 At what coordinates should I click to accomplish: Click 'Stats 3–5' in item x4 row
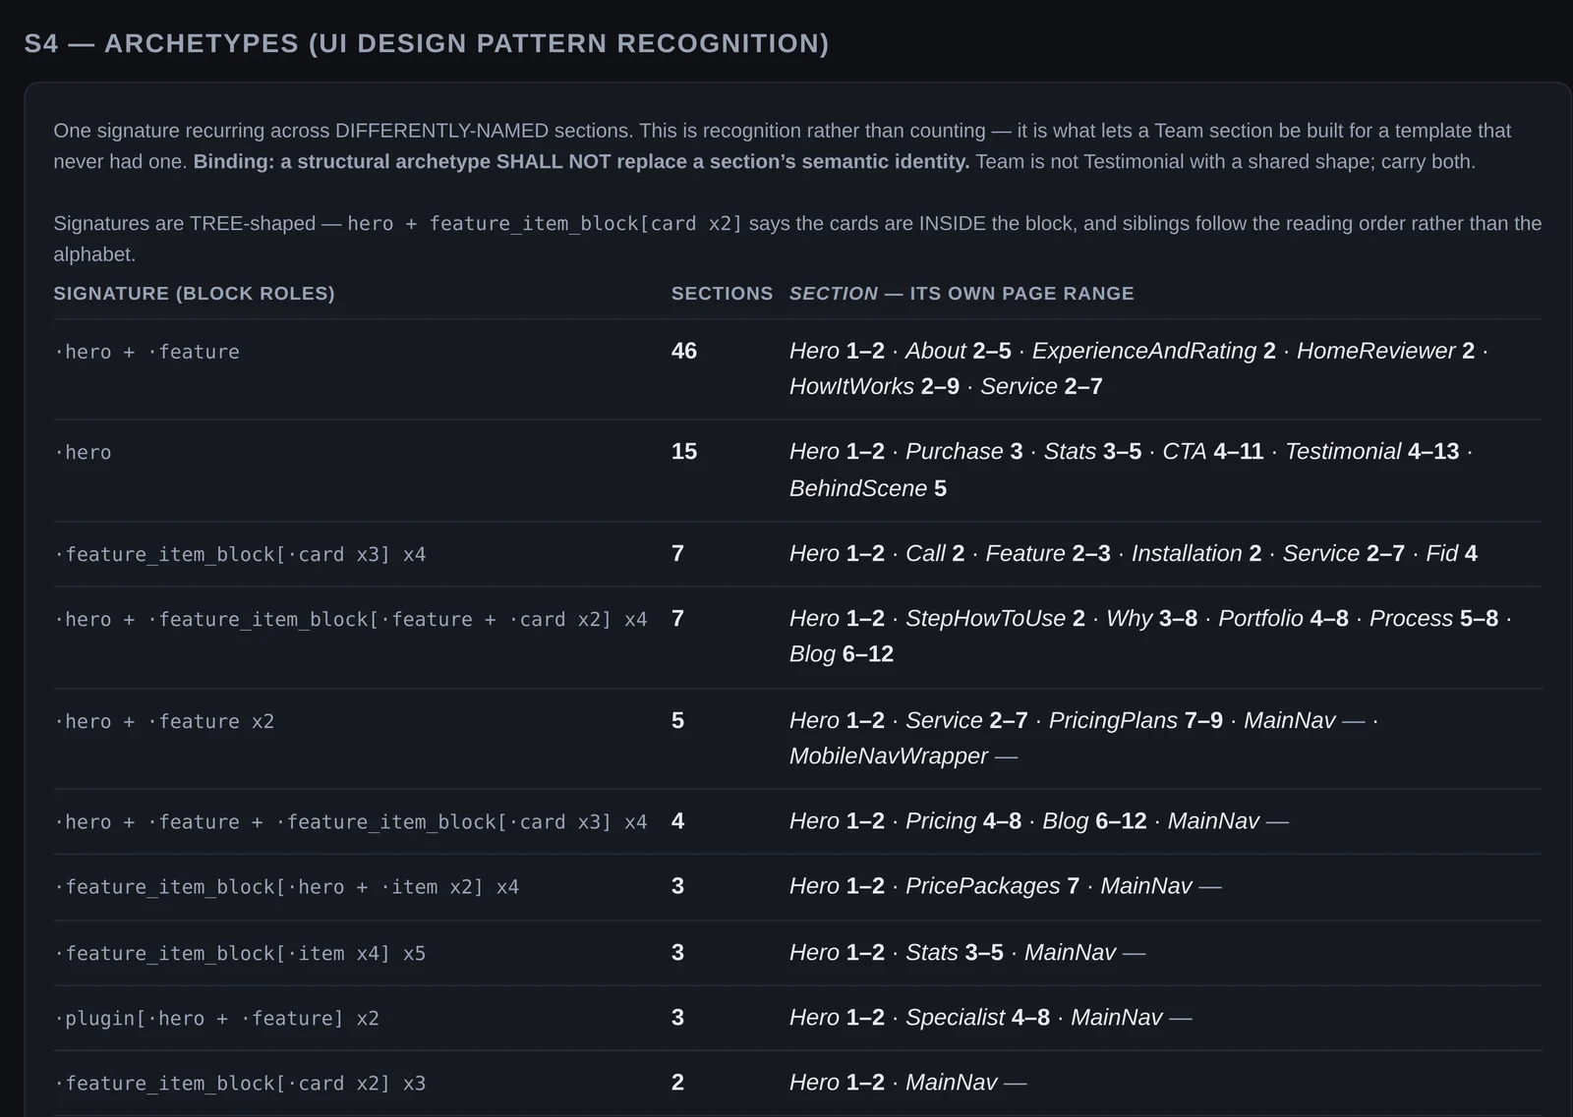click(x=955, y=952)
